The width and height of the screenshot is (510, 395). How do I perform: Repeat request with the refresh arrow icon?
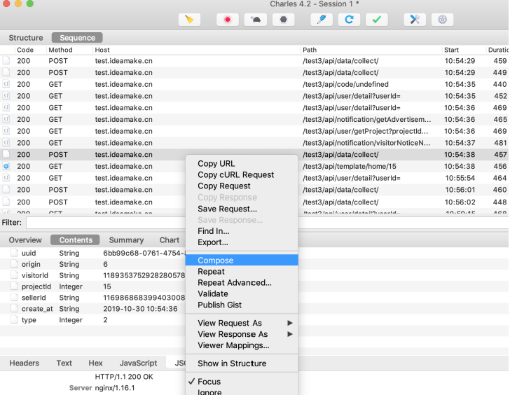coord(349,20)
